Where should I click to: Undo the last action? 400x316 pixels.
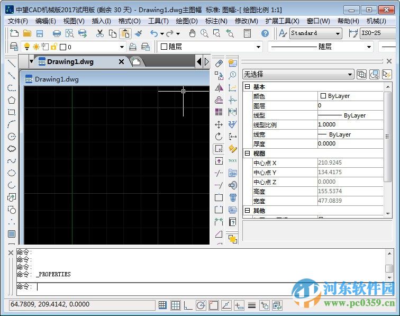153,33
